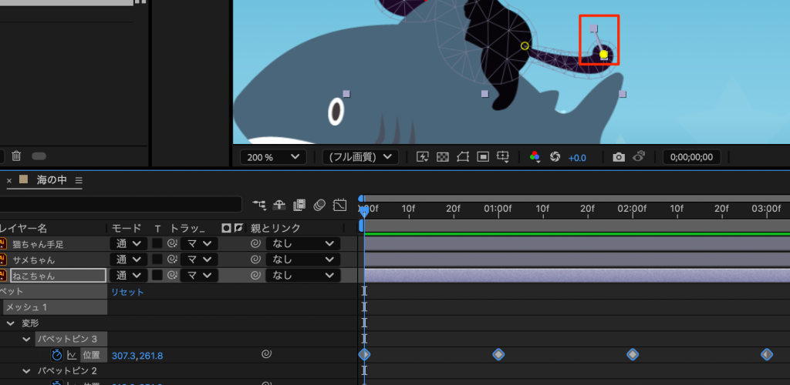The width and height of the screenshot is (790, 385).
Task: Open the 海の中 composition panel menu
Action: click(79, 180)
